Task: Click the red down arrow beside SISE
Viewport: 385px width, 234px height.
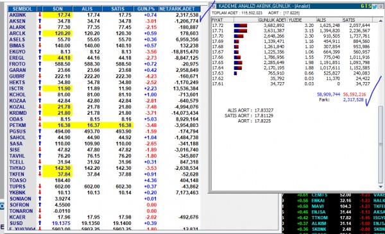Action: [40, 150]
